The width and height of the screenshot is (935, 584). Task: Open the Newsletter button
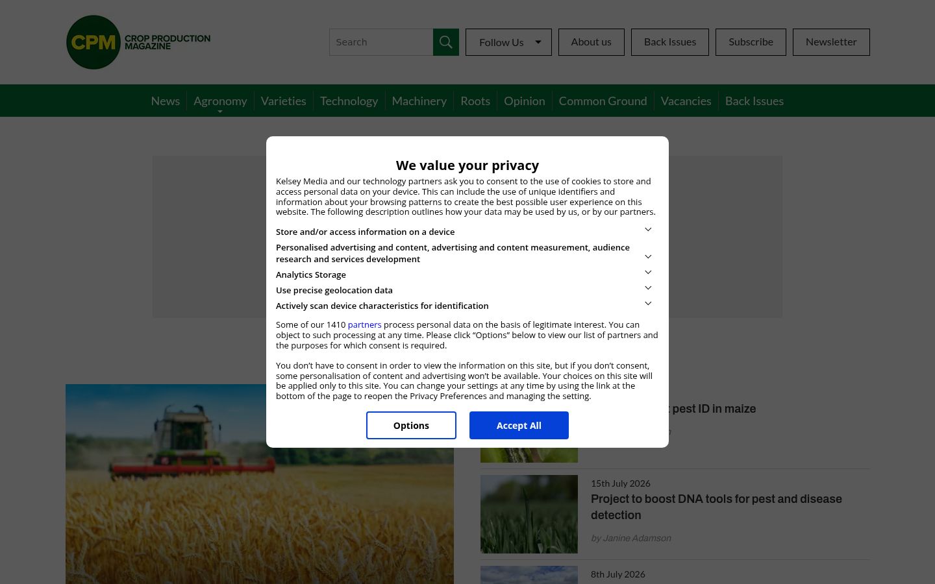tap(831, 42)
